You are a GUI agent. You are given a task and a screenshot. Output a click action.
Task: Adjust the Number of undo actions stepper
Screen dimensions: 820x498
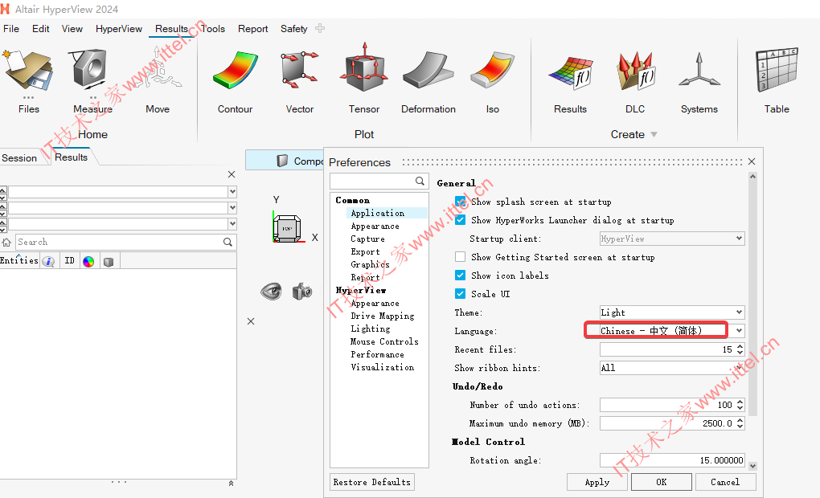pyautogui.click(x=740, y=405)
